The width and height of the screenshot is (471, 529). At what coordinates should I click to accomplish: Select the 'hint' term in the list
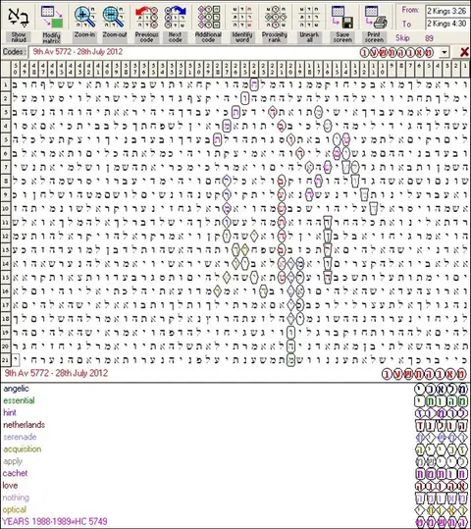(x=10, y=412)
